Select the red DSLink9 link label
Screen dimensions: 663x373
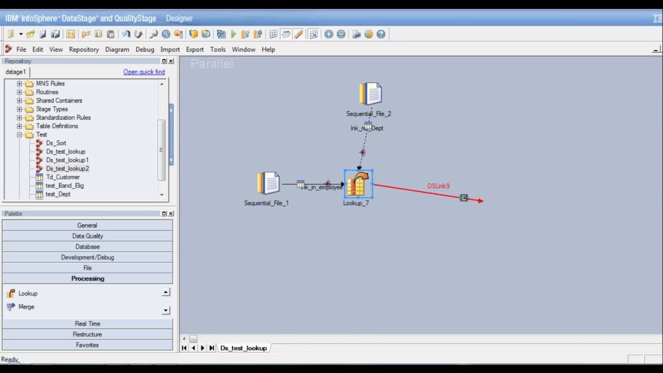438,186
